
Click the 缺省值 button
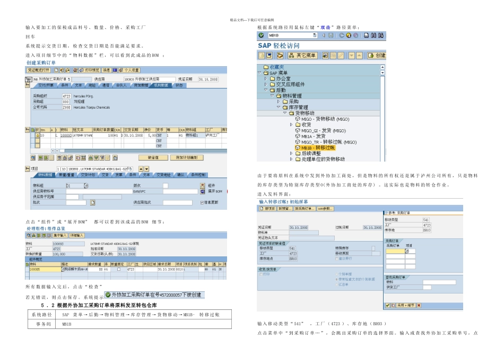tap(153, 158)
